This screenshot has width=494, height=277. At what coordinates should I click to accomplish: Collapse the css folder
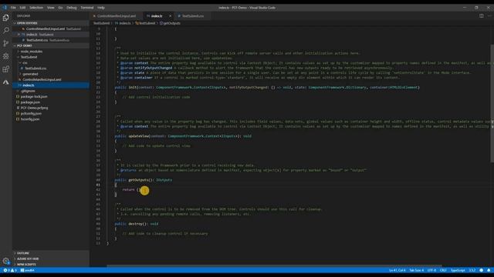25,62
